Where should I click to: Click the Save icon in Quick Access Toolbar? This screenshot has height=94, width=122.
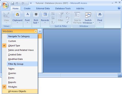click(13, 3)
